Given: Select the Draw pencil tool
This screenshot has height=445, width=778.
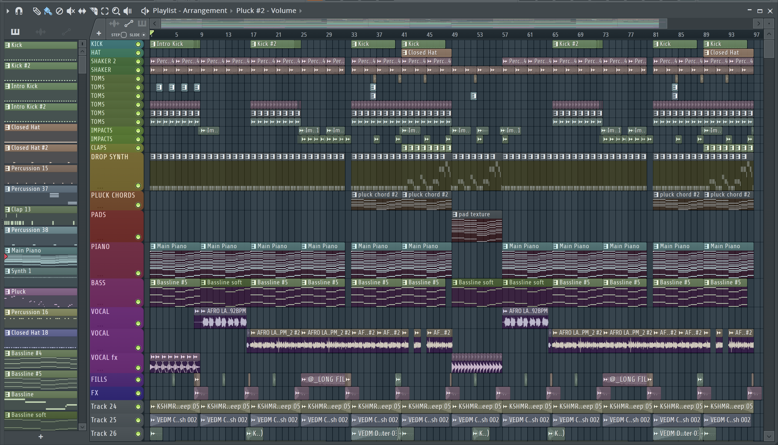Looking at the screenshot, I should [x=36, y=11].
